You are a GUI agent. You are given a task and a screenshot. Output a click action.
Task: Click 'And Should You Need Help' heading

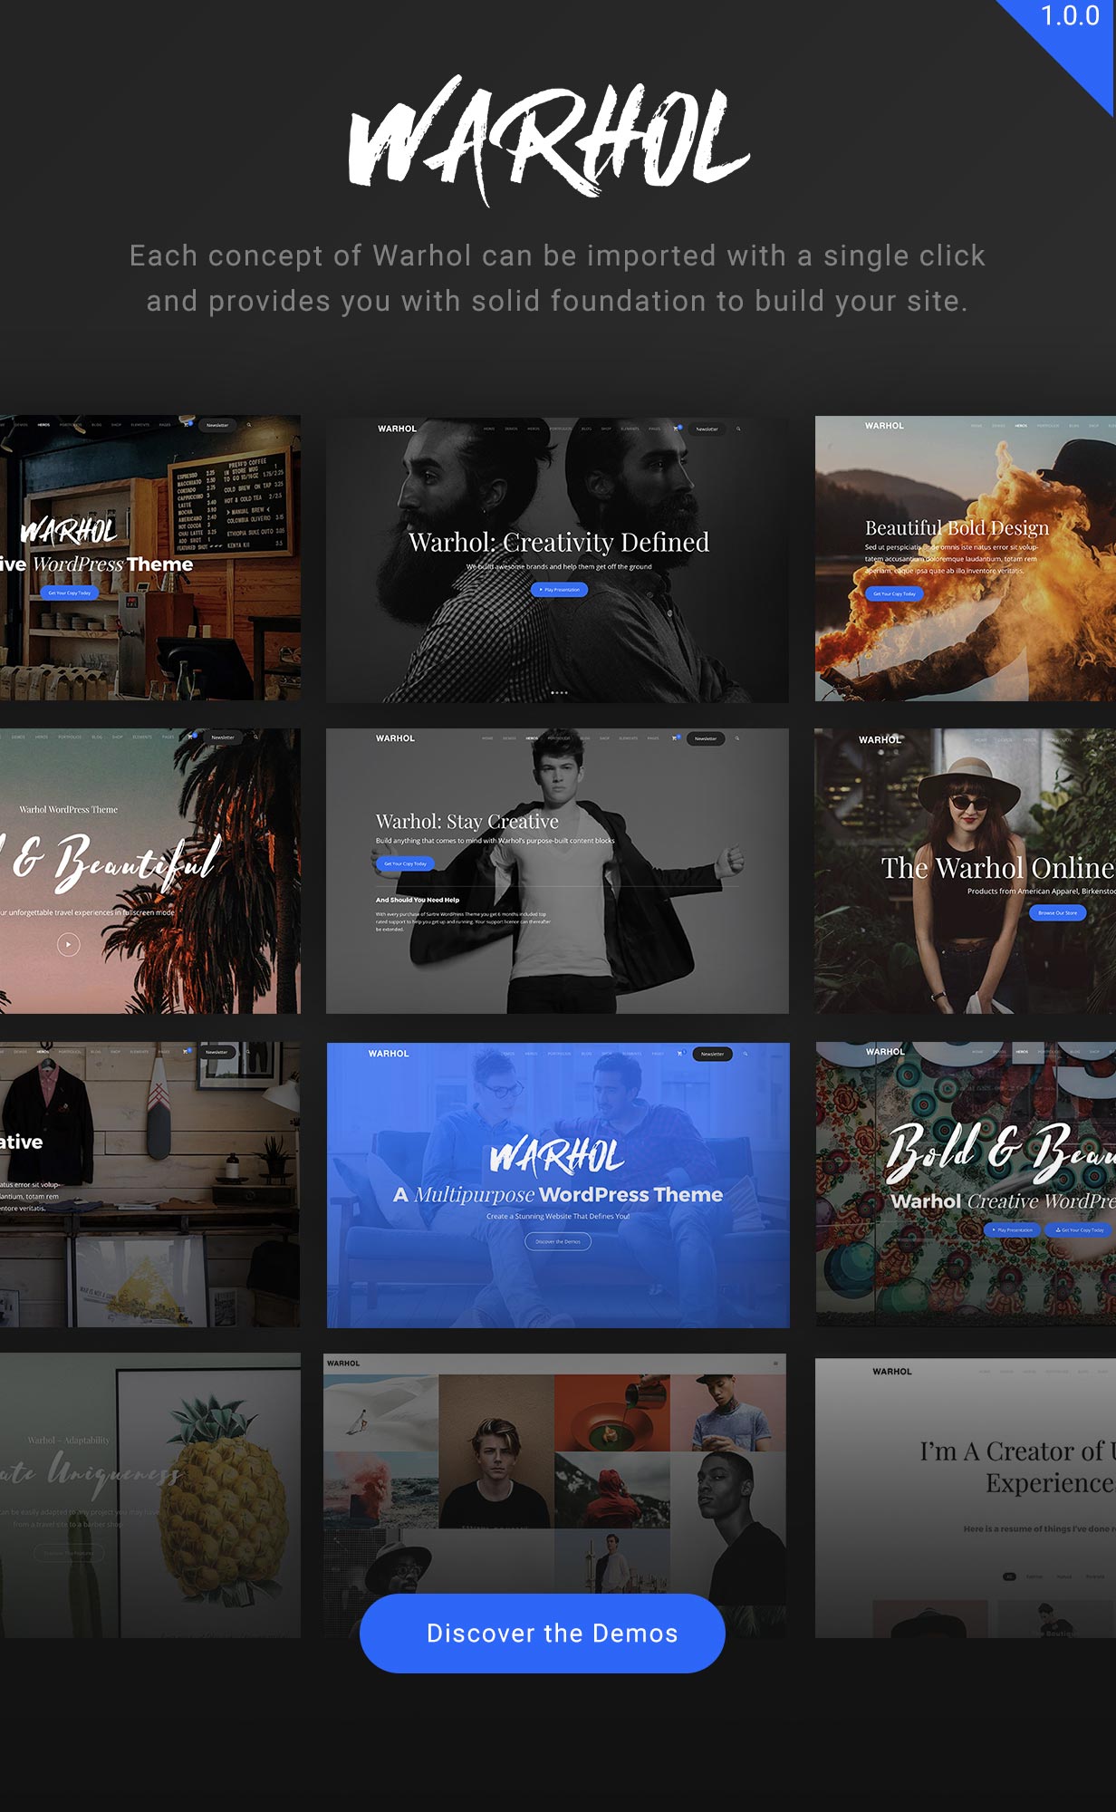point(418,900)
